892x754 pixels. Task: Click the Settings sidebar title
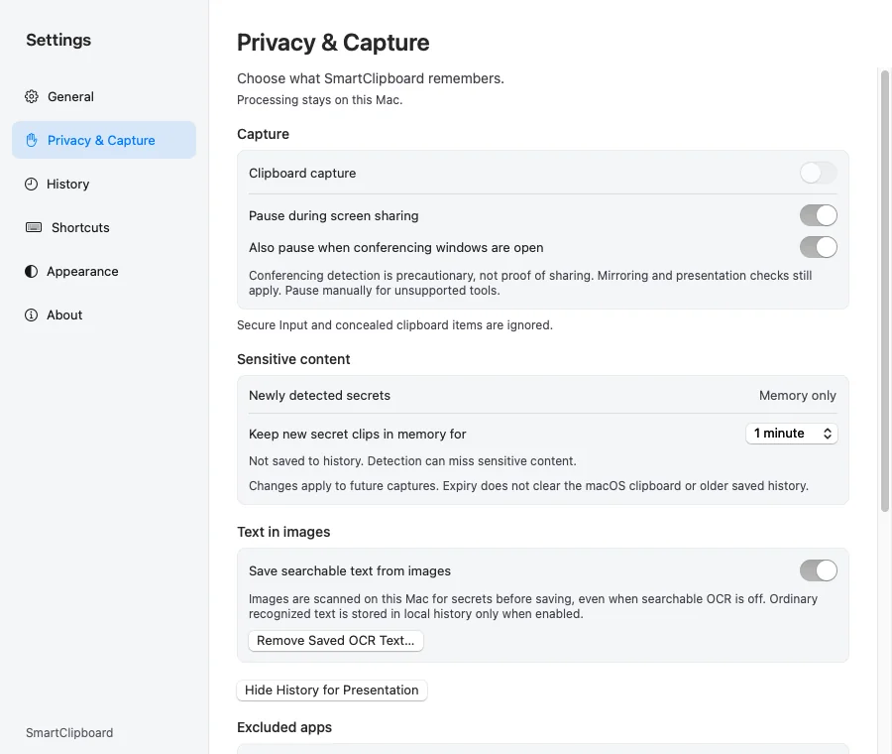click(x=58, y=40)
